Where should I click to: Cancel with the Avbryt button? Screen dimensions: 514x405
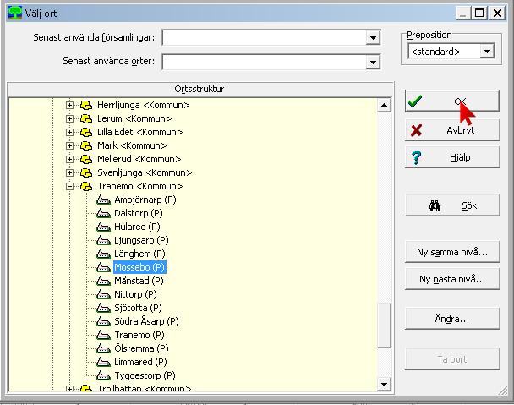tap(452, 130)
